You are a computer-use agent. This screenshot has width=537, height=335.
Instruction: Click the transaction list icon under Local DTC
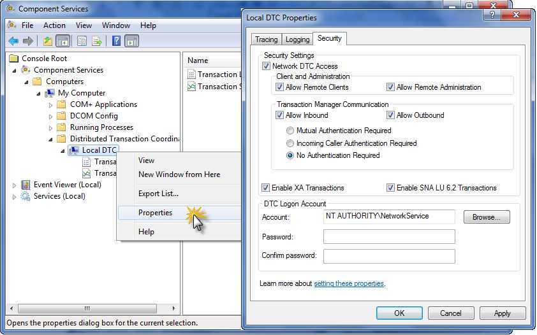[x=87, y=162]
